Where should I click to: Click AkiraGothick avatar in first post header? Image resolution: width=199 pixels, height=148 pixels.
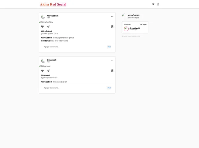(43, 17)
